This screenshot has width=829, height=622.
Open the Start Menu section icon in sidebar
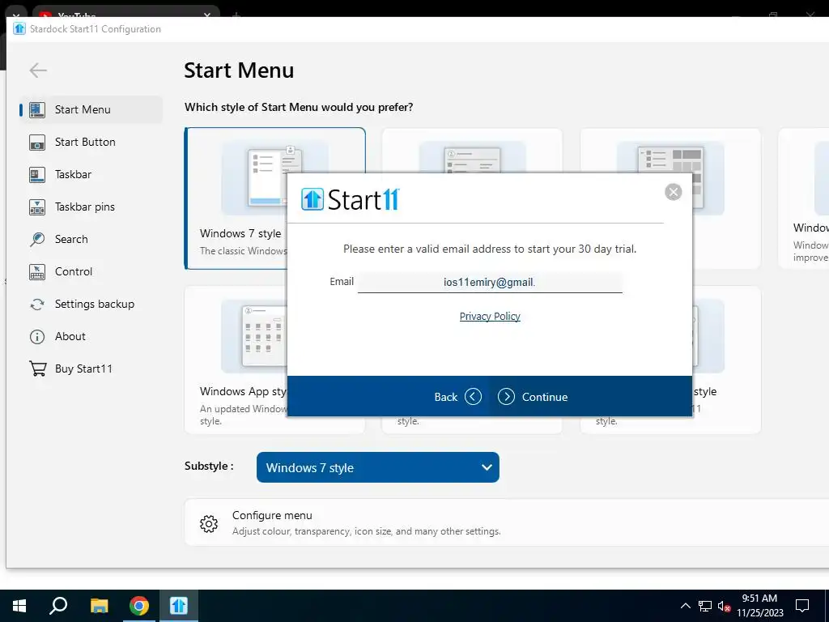tap(37, 110)
